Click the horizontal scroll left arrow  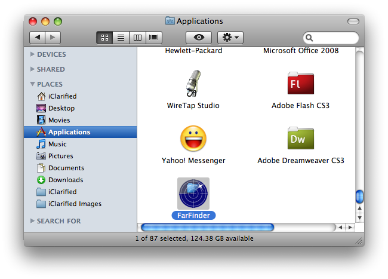pos(340,227)
